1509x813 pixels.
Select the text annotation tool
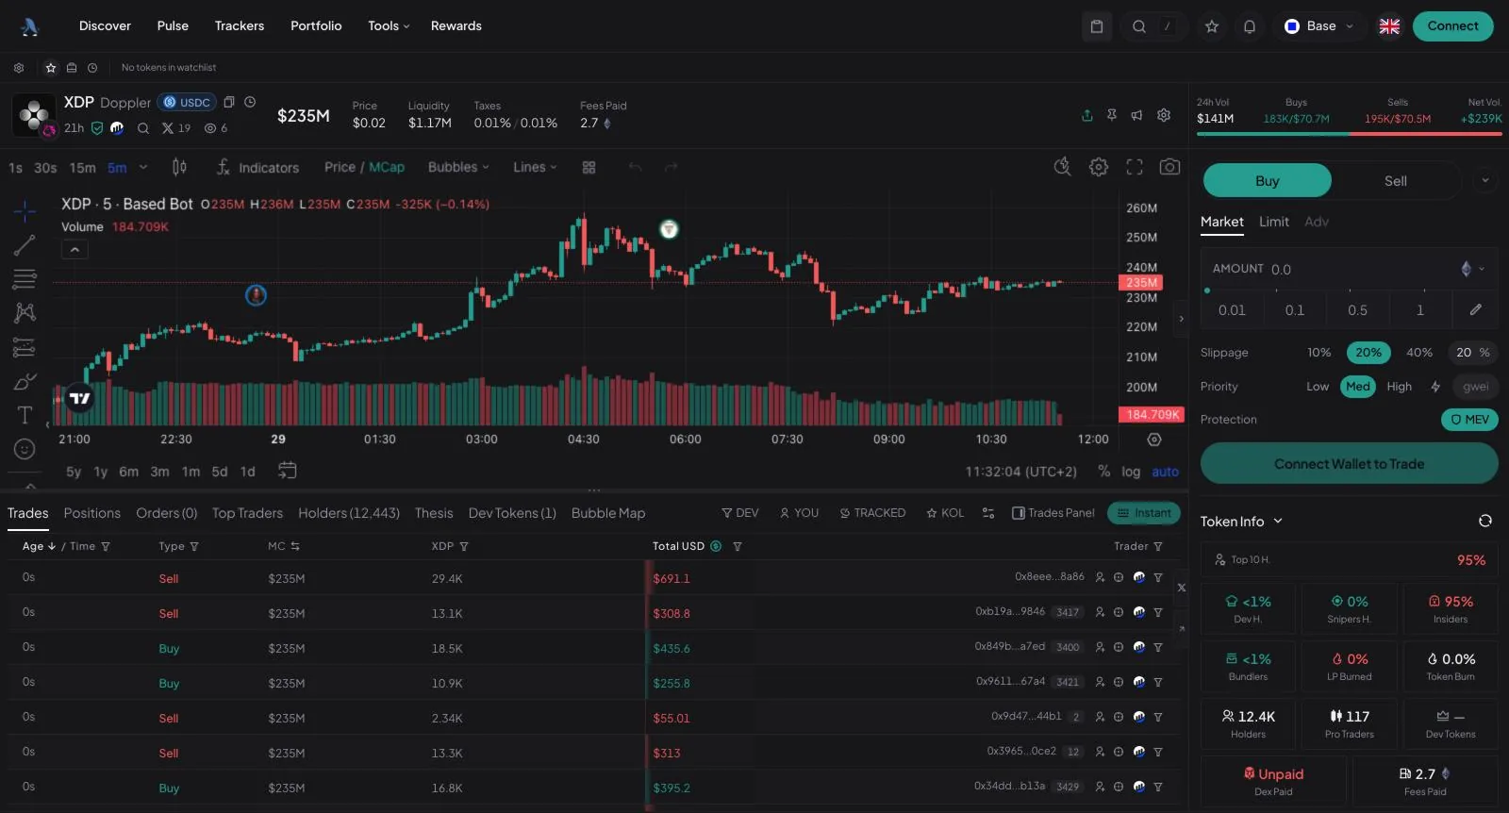[25, 415]
